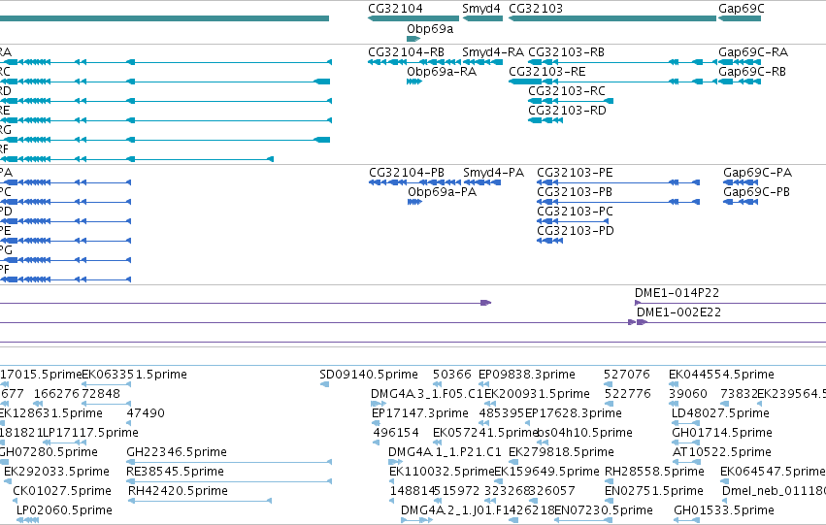Select protein CG32103-PB
This screenshot has height=525, width=826.
pyautogui.click(x=618, y=202)
